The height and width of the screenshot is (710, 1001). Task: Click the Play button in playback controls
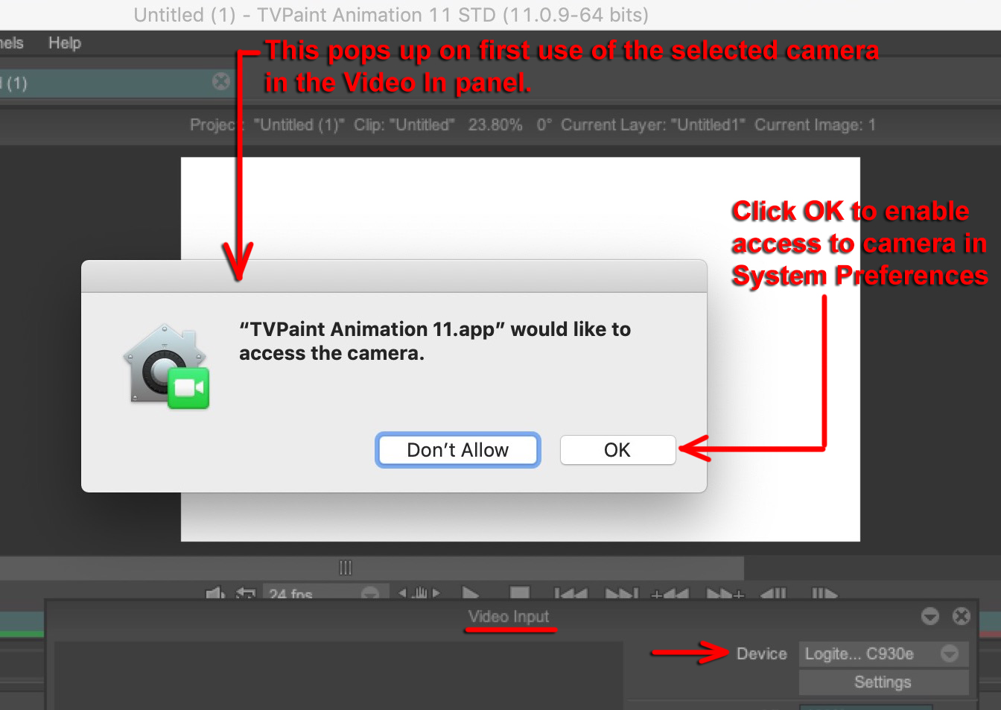click(x=470, y=594)
